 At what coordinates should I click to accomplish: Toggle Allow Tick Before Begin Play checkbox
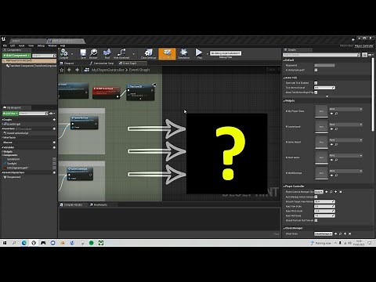coord(316,92)
